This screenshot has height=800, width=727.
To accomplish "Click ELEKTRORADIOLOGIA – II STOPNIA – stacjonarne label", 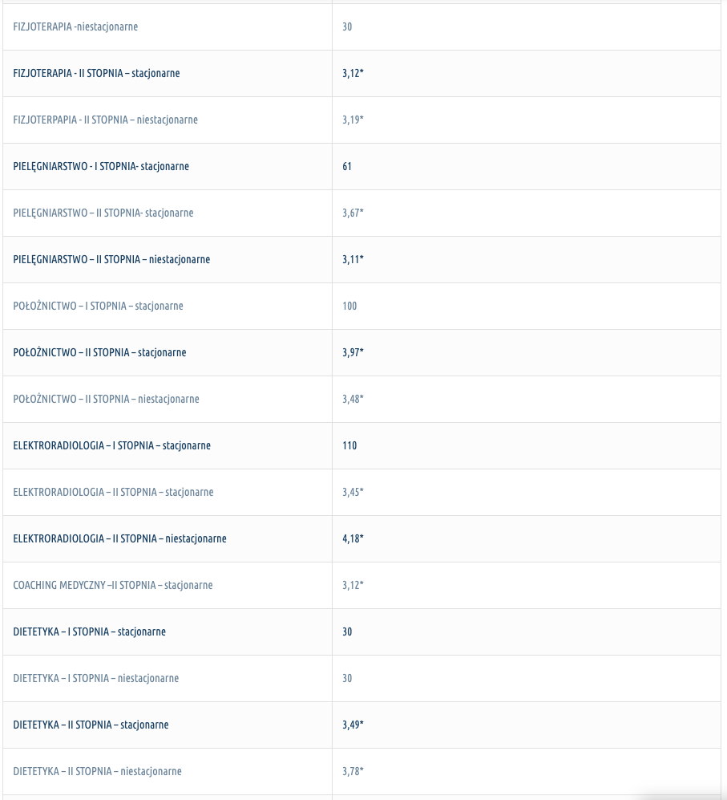I will click(x=113, y=492).
